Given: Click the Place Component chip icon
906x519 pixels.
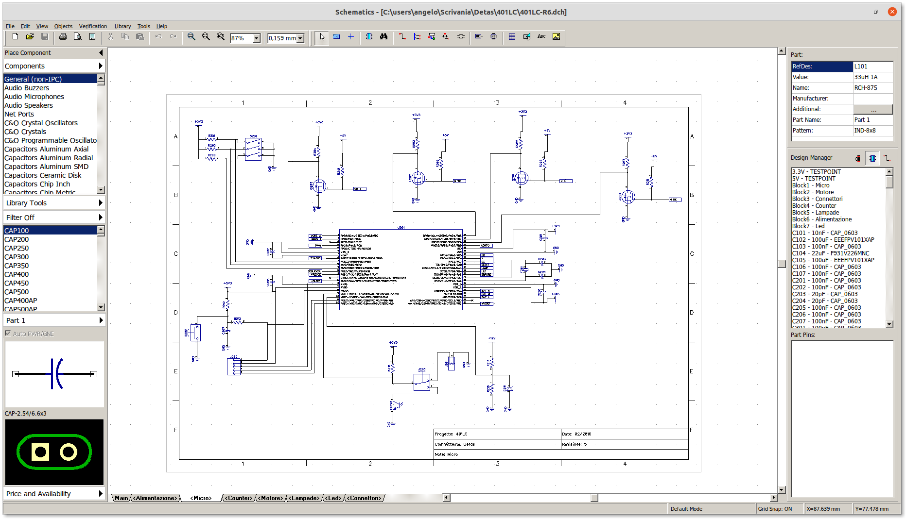Looking at the screenshot, I should 369,37.
